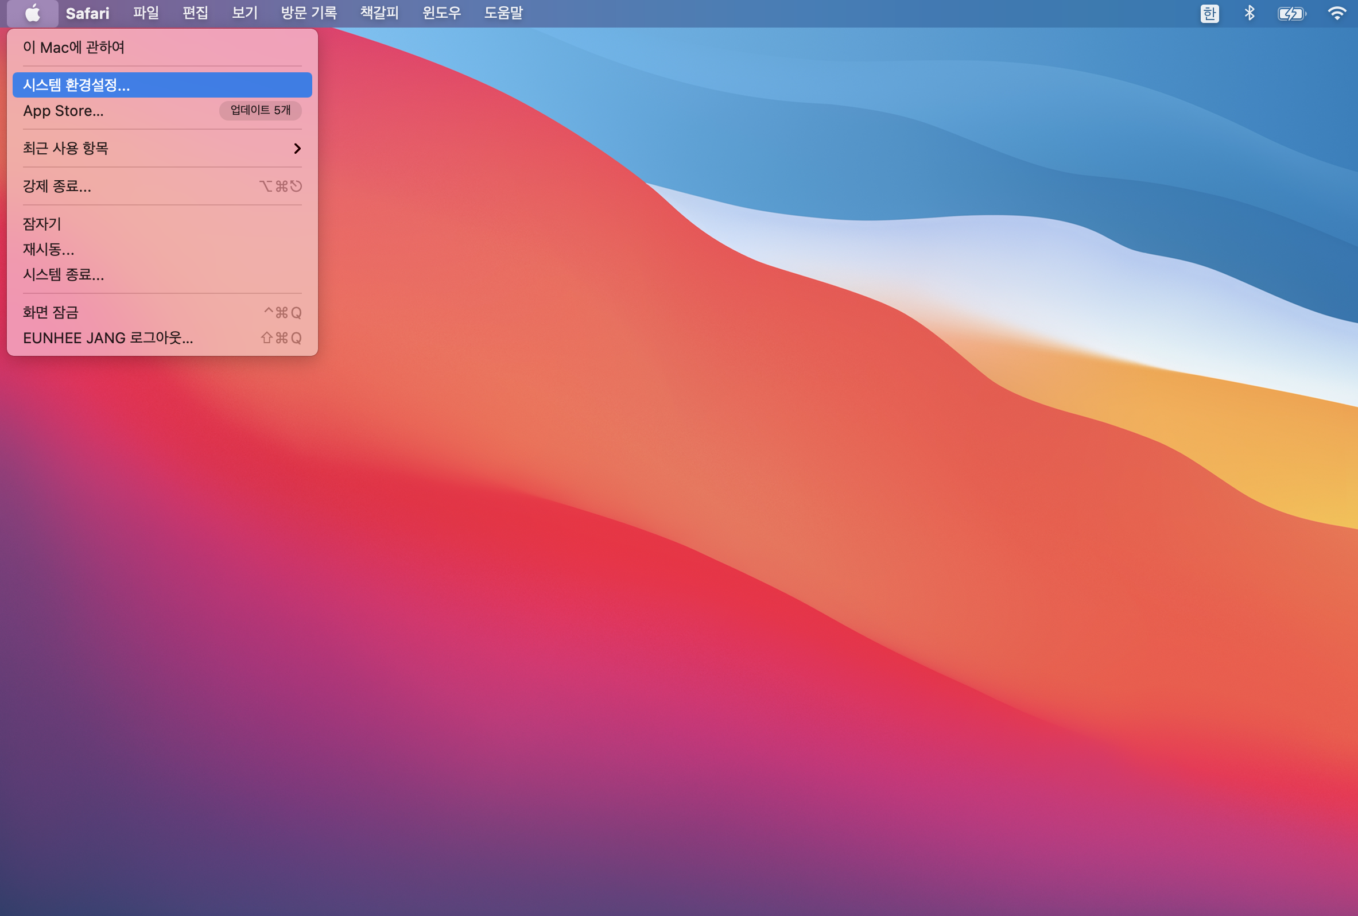Viewport: 1358px width, 916px height.
Task: Open 시스템 환경설정 from Apple menu
Action: click(x=76, y=86)
